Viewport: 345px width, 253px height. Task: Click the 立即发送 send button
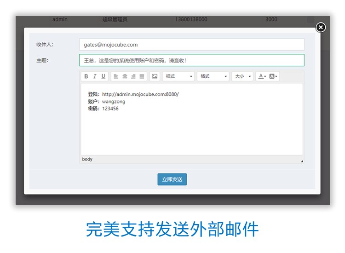click(x=172, y=179)
